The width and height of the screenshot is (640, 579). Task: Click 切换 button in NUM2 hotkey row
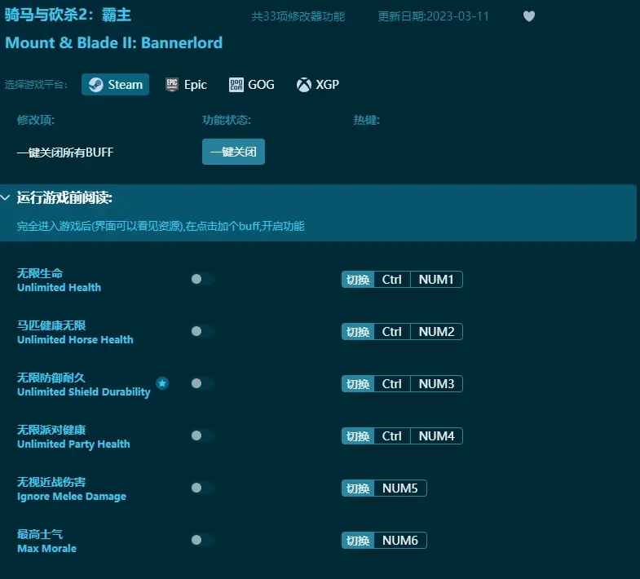pyautogui.click(x=358, y=332)
